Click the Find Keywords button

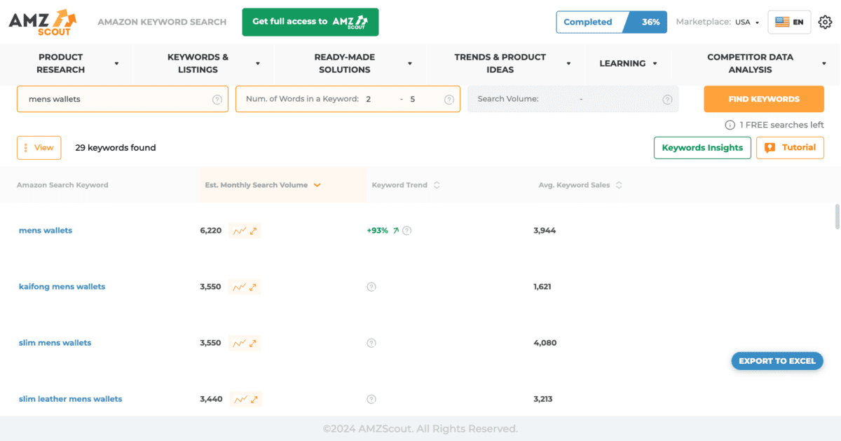click(x=764, y=100)
